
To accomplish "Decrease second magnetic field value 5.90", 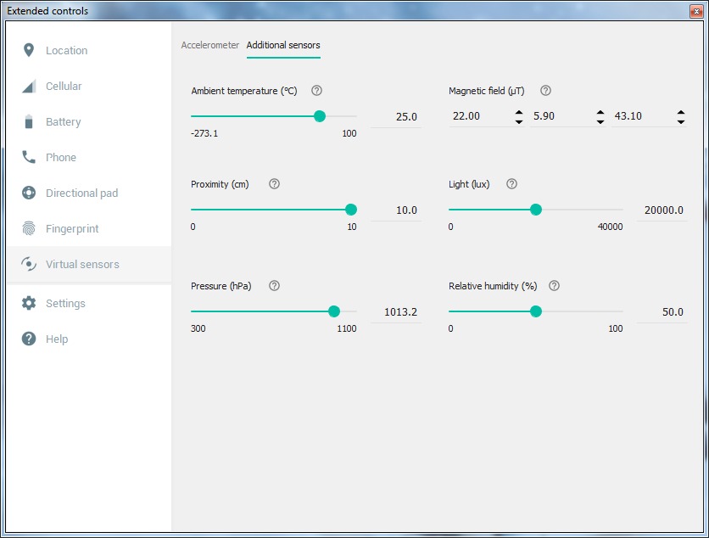I will (600, 121).
